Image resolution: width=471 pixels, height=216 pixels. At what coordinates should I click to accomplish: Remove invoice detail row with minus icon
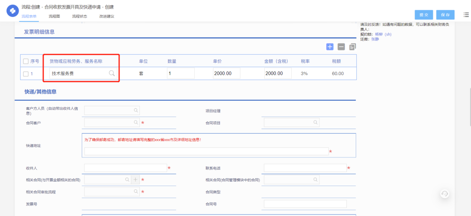coord(341,47)
